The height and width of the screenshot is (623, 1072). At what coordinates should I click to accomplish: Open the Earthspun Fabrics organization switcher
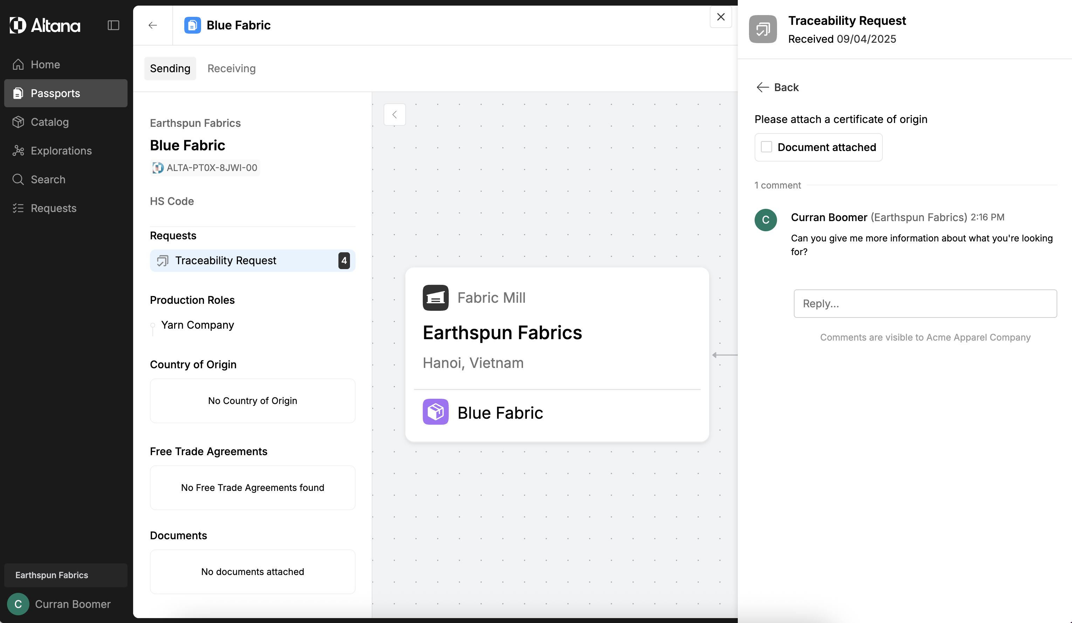click(x=66, y=575)
